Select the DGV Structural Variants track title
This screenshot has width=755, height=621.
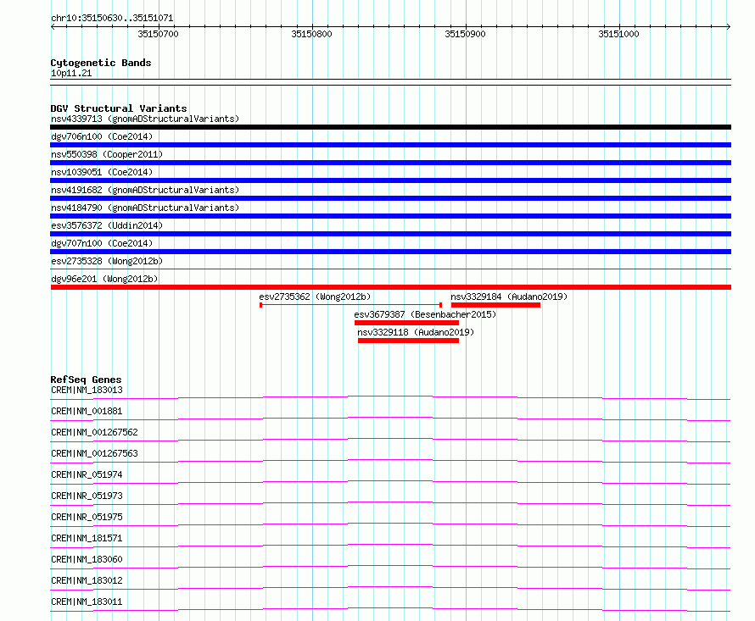coord(119,108)
